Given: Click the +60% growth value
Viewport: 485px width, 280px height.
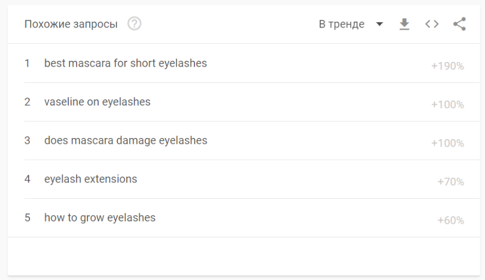Looking at the screenshot, I should 451,220.
